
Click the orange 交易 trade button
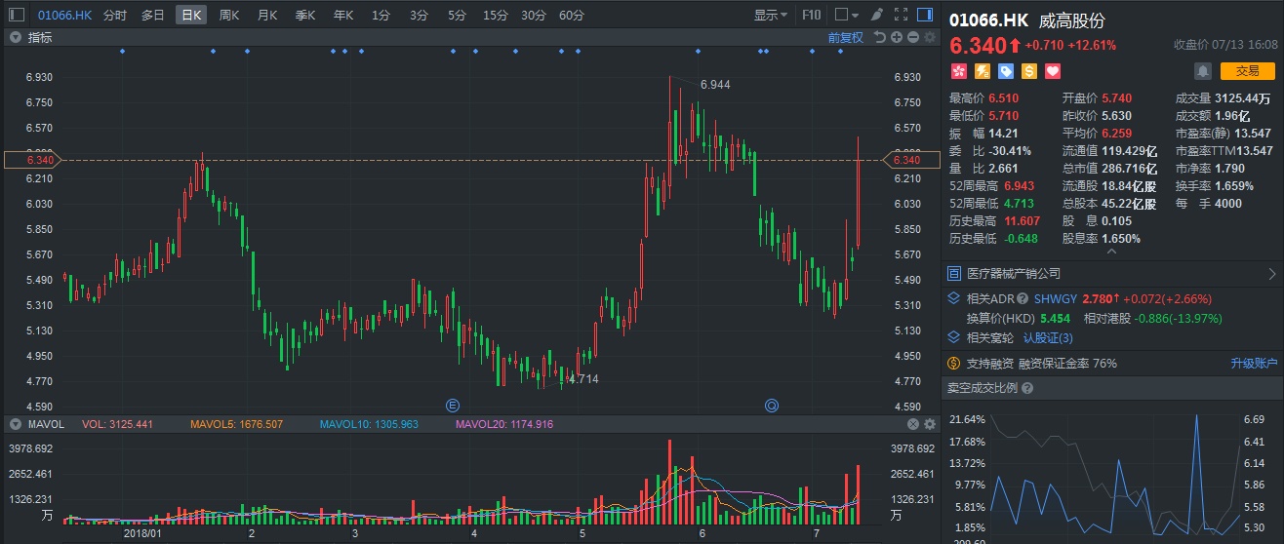[1247, 70]
